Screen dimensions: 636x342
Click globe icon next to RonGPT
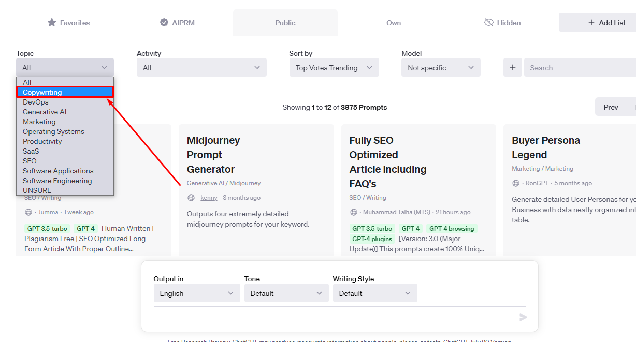tap(516, 183)
